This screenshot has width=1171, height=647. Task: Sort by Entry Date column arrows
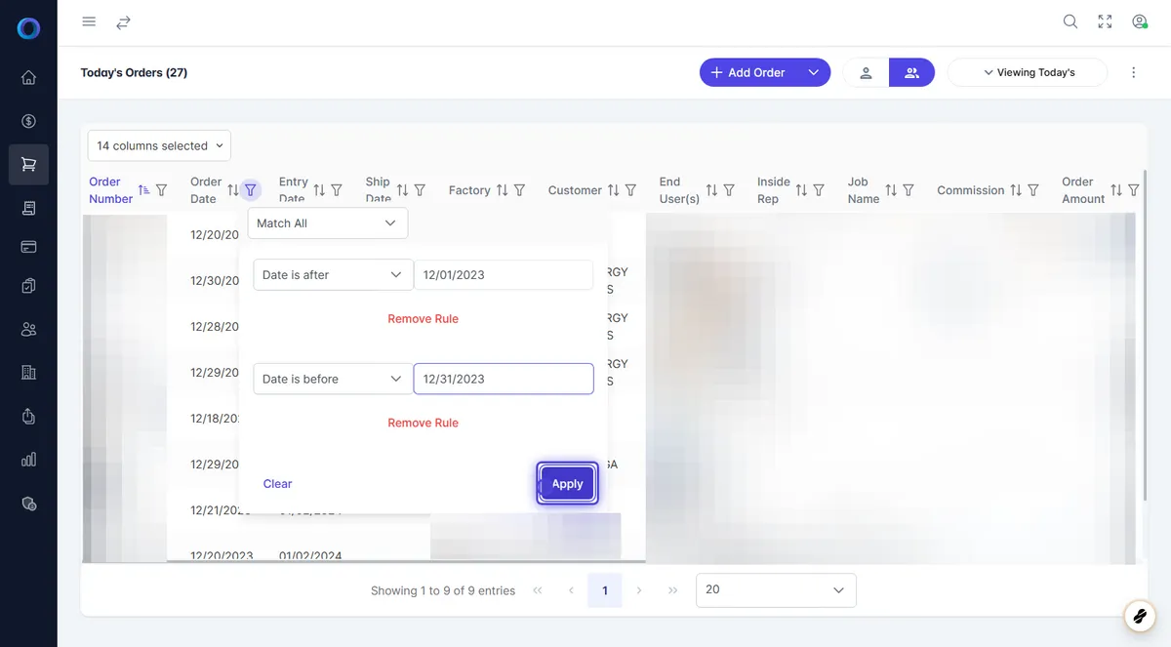[319, 190]
